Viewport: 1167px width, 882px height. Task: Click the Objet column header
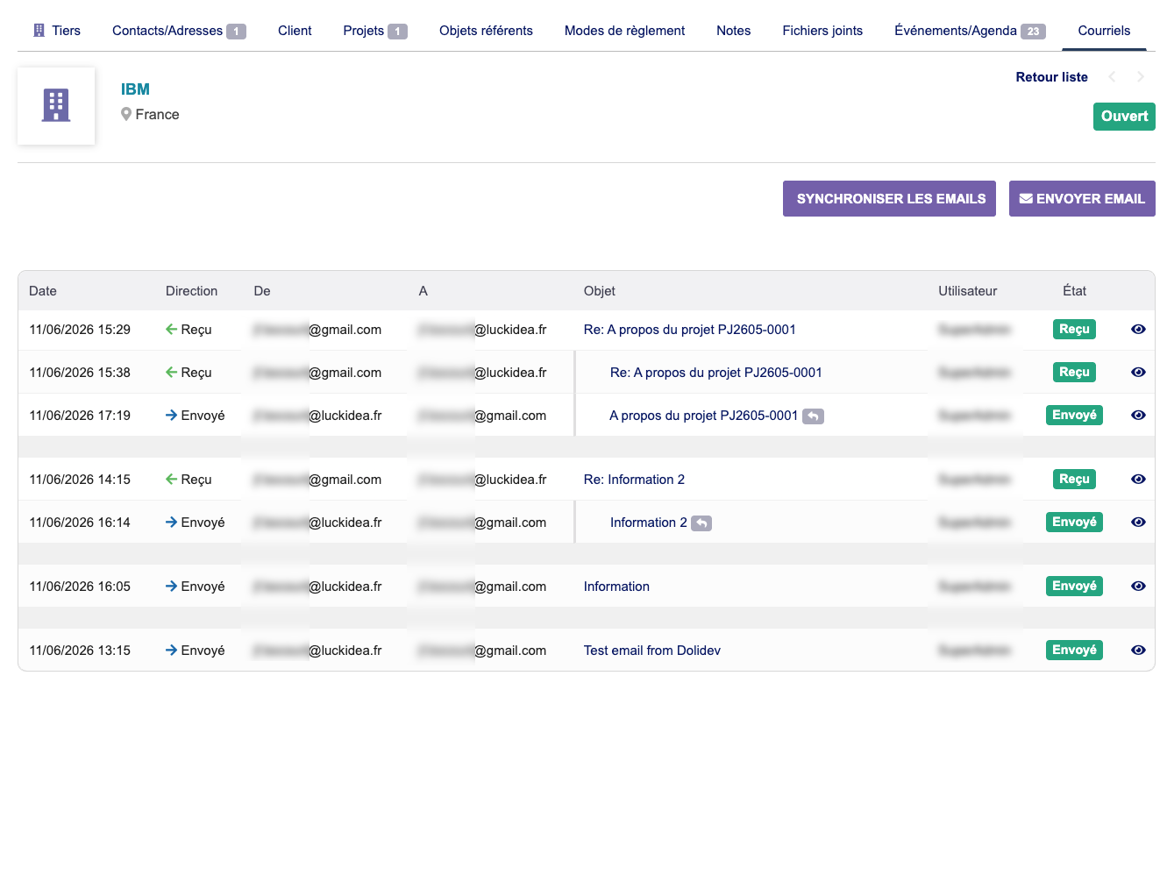tap(600, 291)
